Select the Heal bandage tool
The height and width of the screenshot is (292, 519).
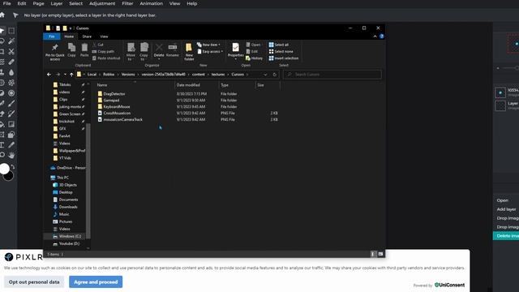tap(11, 62)
